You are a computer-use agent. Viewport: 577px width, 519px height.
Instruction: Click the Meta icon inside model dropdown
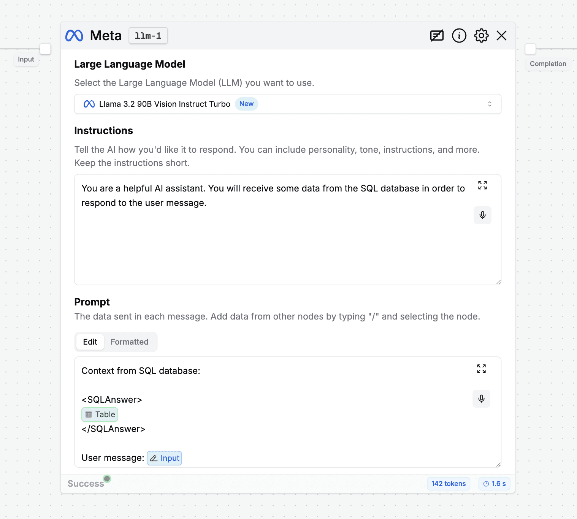pos(89,104)
